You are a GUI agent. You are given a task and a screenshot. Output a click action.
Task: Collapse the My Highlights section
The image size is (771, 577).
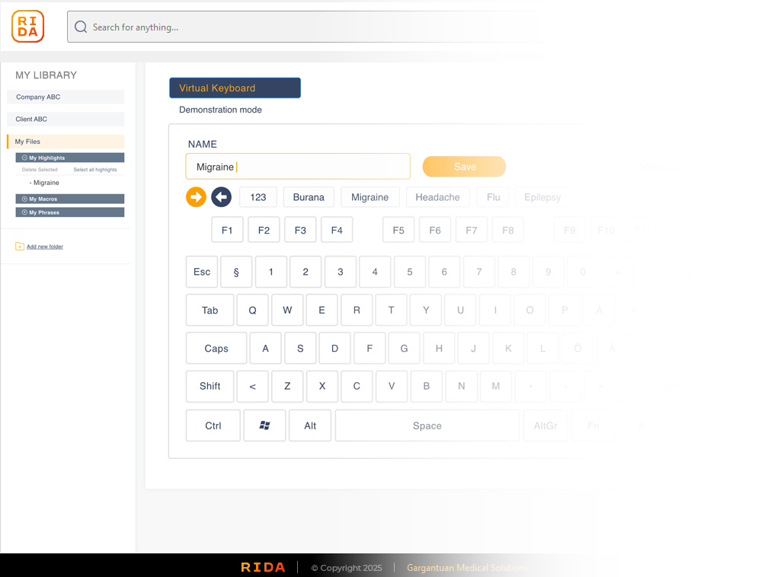coord(24,158)
